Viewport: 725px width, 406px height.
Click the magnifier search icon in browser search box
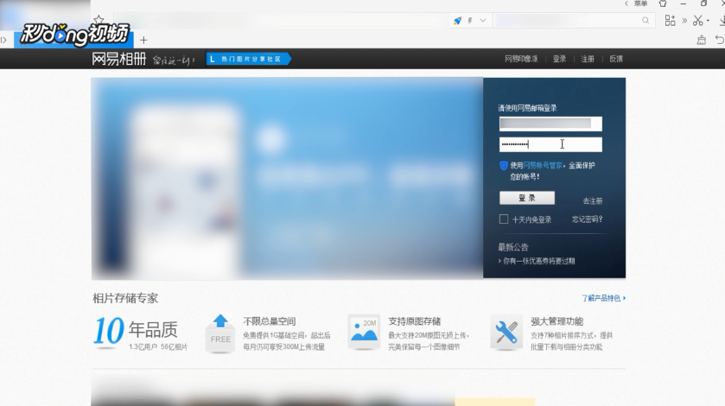(646, 21)
